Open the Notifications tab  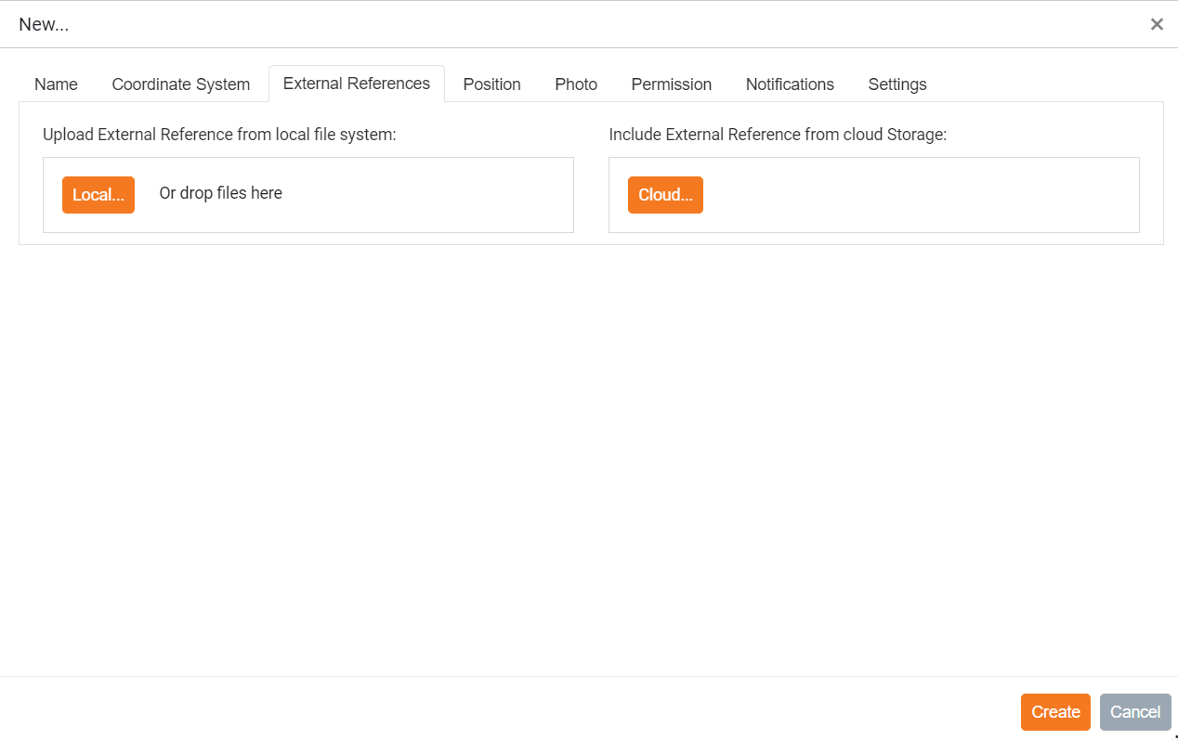tap(790, 84)
